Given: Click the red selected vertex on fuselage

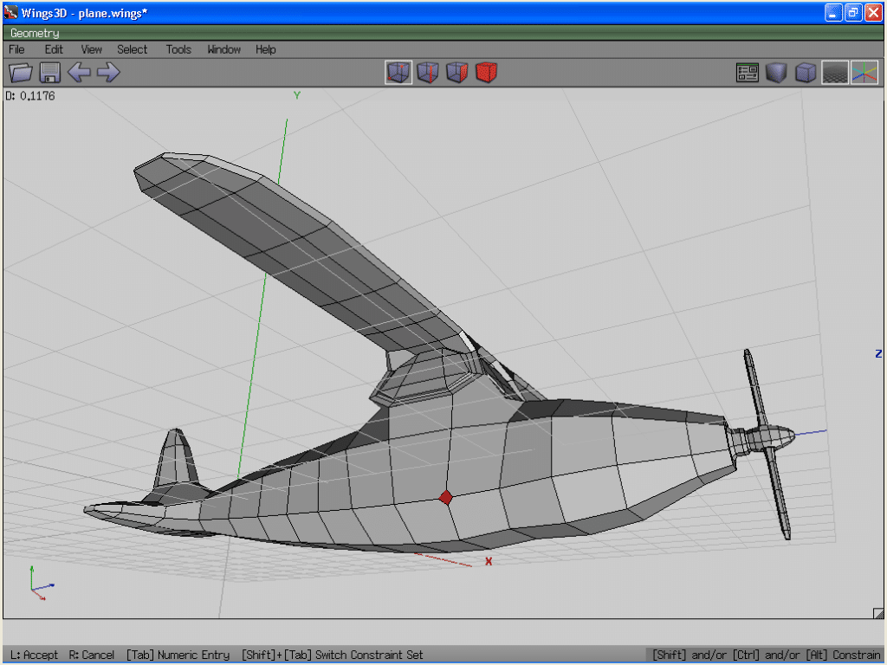Looking at the screenshot, I should (x=445, y=498).
